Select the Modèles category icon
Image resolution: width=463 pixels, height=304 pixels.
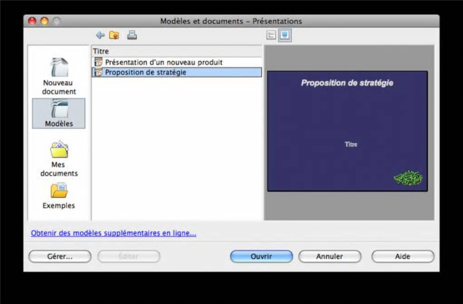59,113
